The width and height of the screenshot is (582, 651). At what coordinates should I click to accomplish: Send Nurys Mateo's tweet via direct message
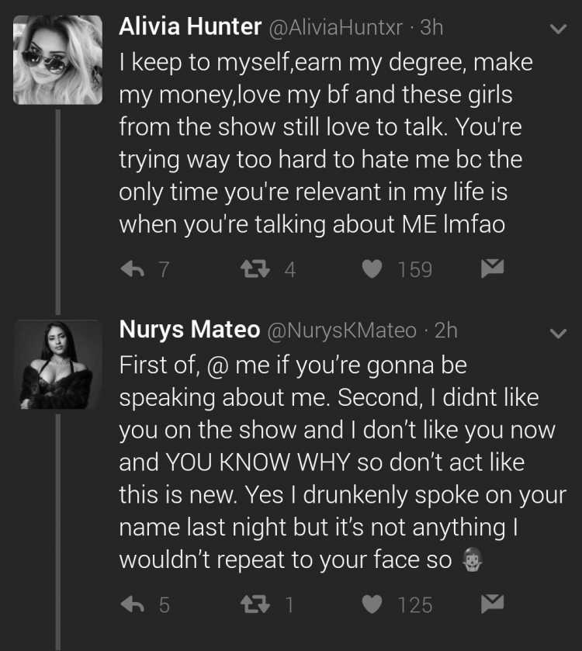tap(492, 604)
